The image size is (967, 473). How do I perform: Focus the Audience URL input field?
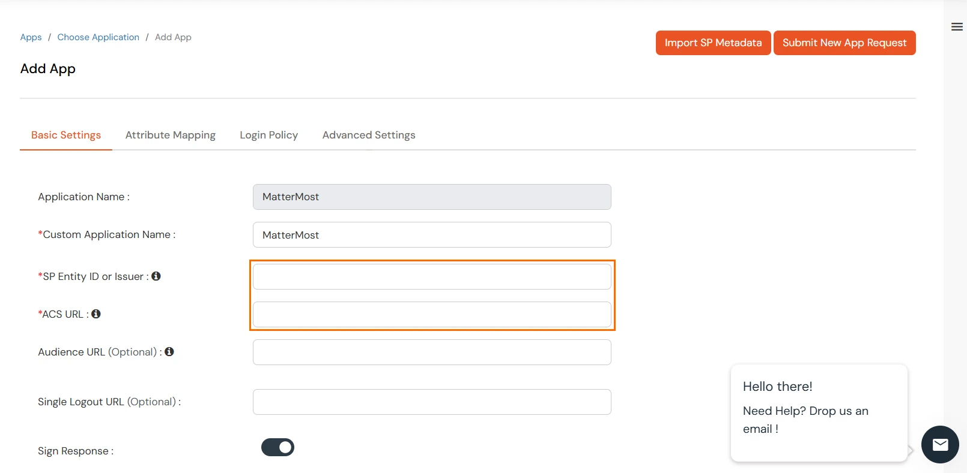pyautogui.click(x=432, y=352)
